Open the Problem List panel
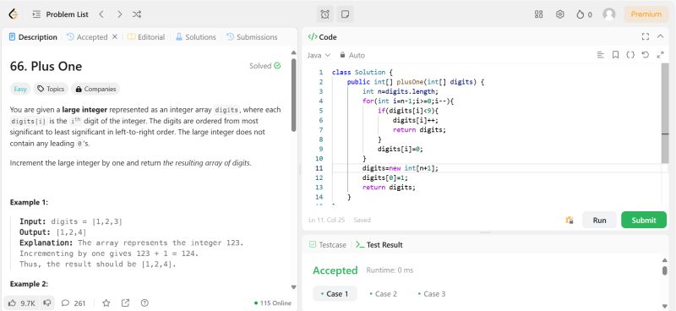 (60, 14)
